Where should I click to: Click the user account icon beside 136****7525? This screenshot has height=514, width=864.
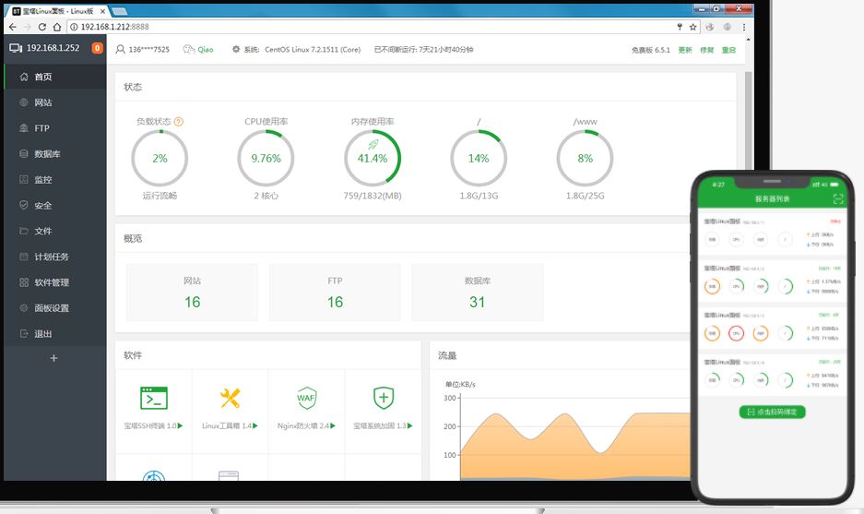[120, 49]
